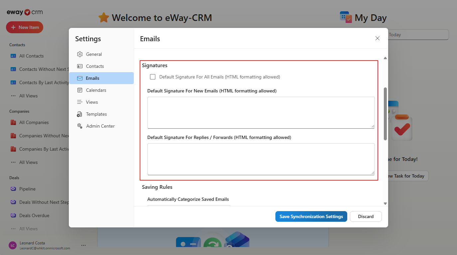Click the Settings dialog title

[88, 39]
